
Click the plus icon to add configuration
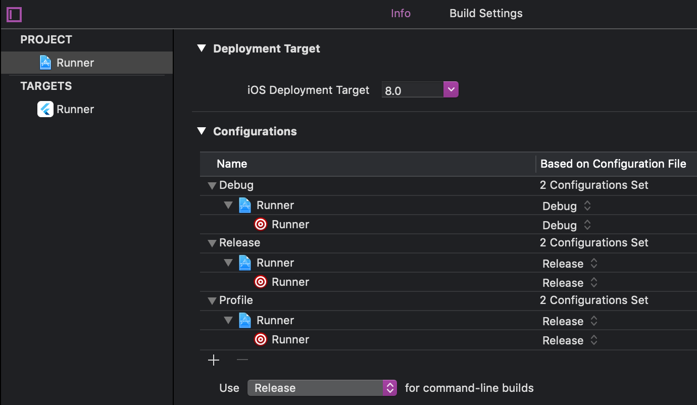click(x=214, y=360)
